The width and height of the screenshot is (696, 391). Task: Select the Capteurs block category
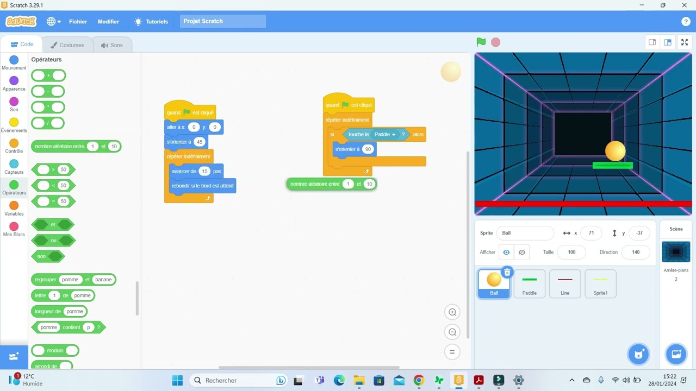[14, 167]
